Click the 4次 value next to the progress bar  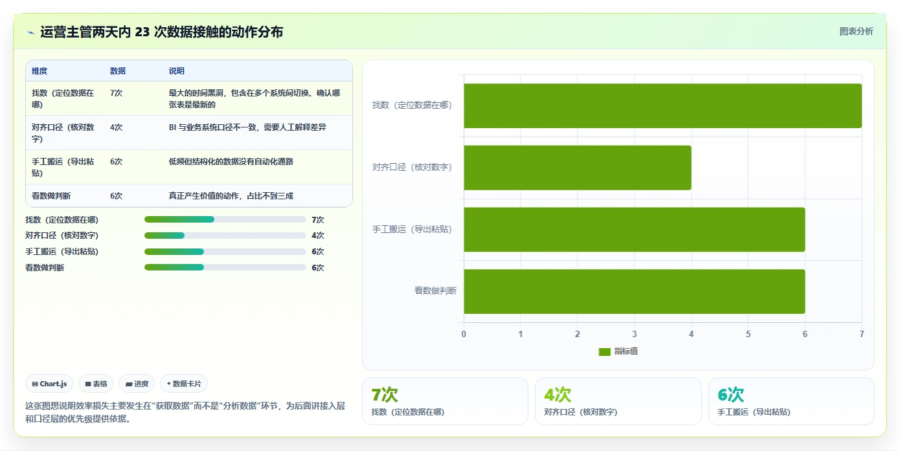(x=318, y=236)
